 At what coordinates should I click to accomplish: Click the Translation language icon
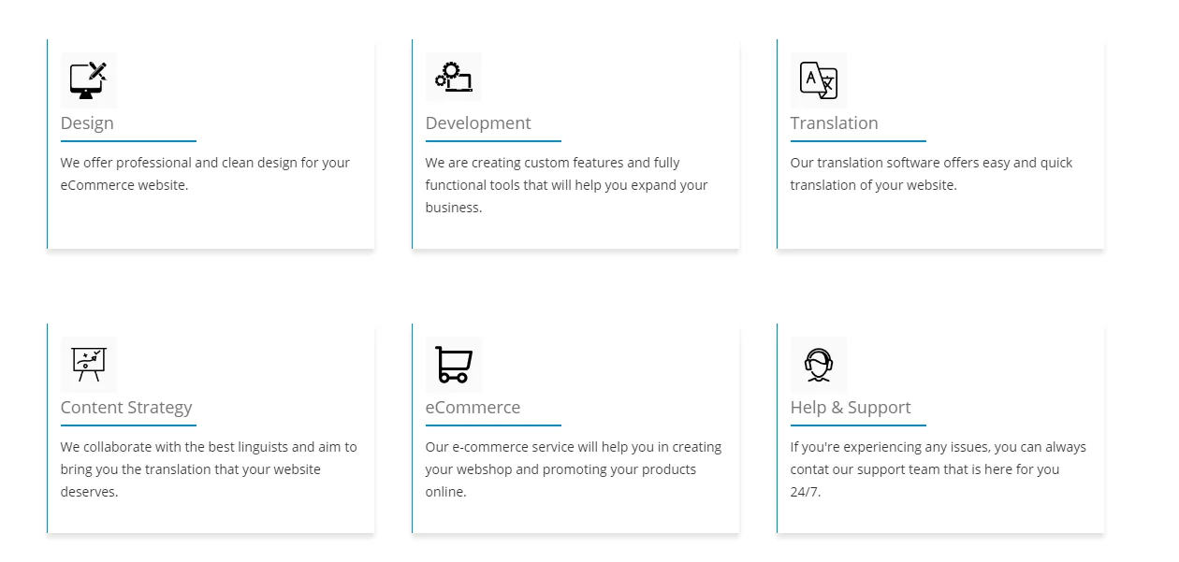(x=819, y=79)
